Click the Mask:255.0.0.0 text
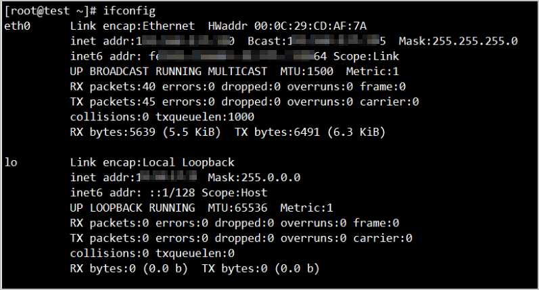The image size is (539, 290). pos(254,178)
